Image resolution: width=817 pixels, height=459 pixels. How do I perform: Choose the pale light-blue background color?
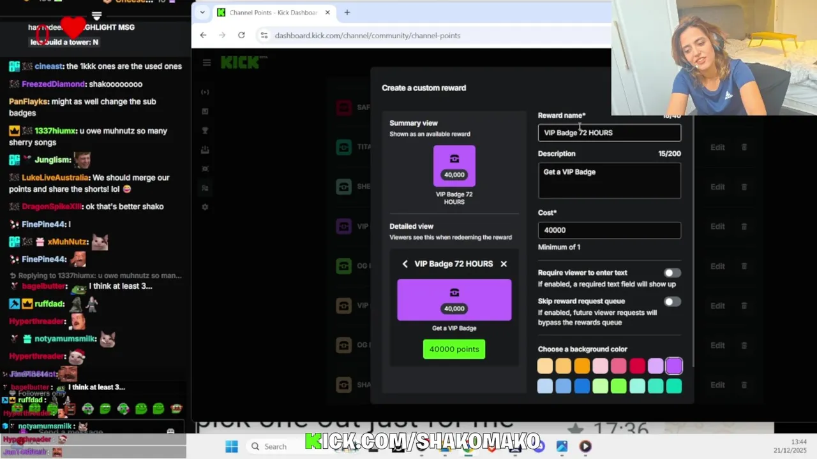544,386
